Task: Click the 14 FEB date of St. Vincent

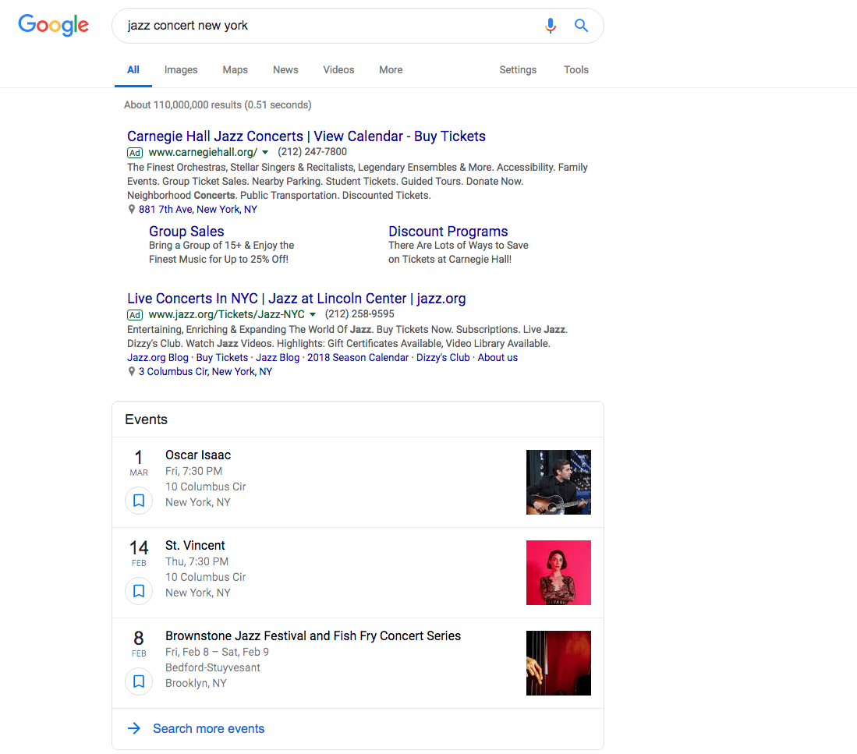Action: pyautogui.click(x=139, y=553)
